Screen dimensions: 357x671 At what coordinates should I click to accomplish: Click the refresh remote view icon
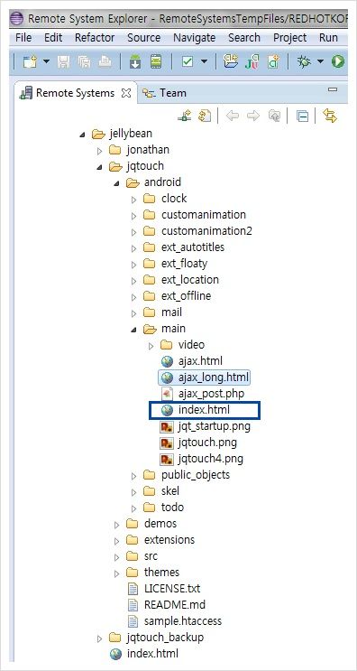point(205,116)
